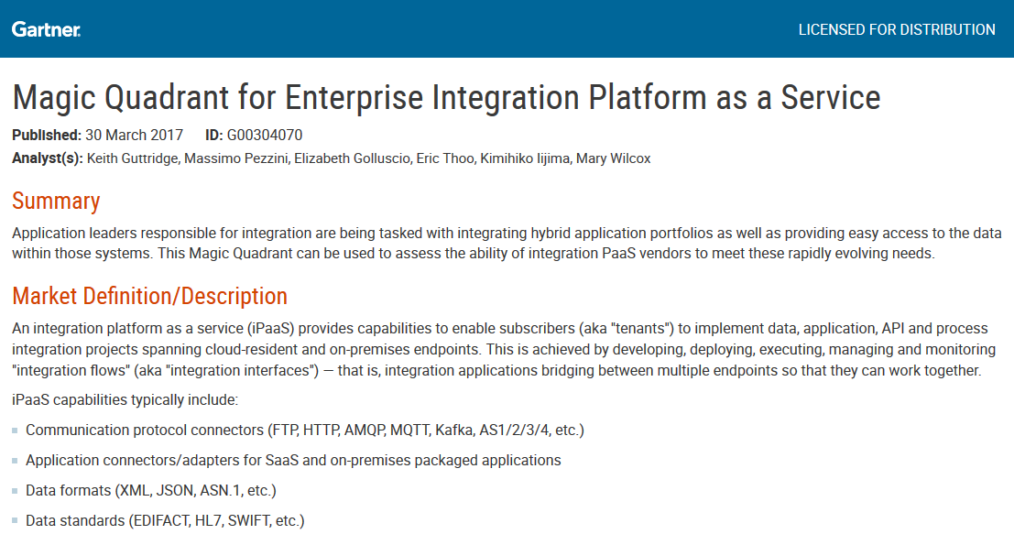Click the Data formats (XML, JSON) bullet
1014x534 pixels.
pos(150,491)
